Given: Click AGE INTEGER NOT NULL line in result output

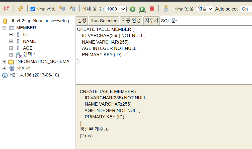Looking at the screenshot, I should pos(112,111).
